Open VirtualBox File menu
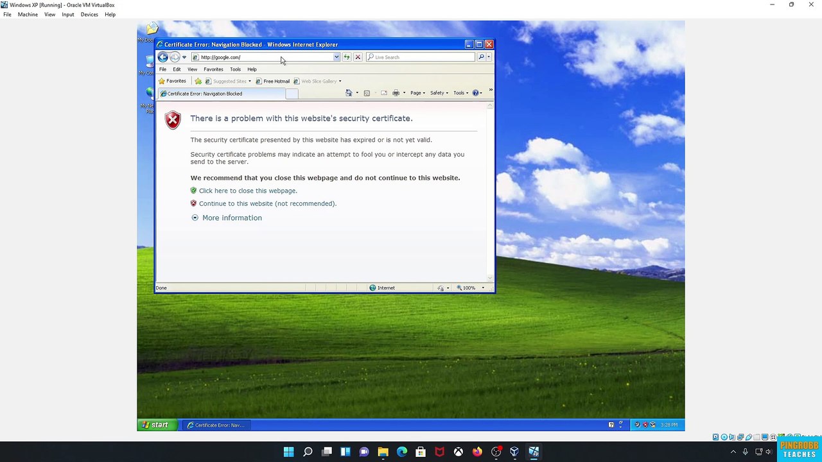 point(7,14)
